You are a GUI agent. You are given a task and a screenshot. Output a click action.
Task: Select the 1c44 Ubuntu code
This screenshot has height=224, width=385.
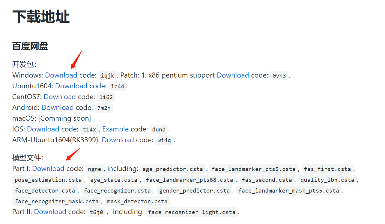click(x=118, y=87)
